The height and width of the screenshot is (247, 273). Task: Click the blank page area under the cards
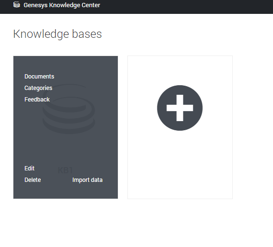(x=122, y=223)
